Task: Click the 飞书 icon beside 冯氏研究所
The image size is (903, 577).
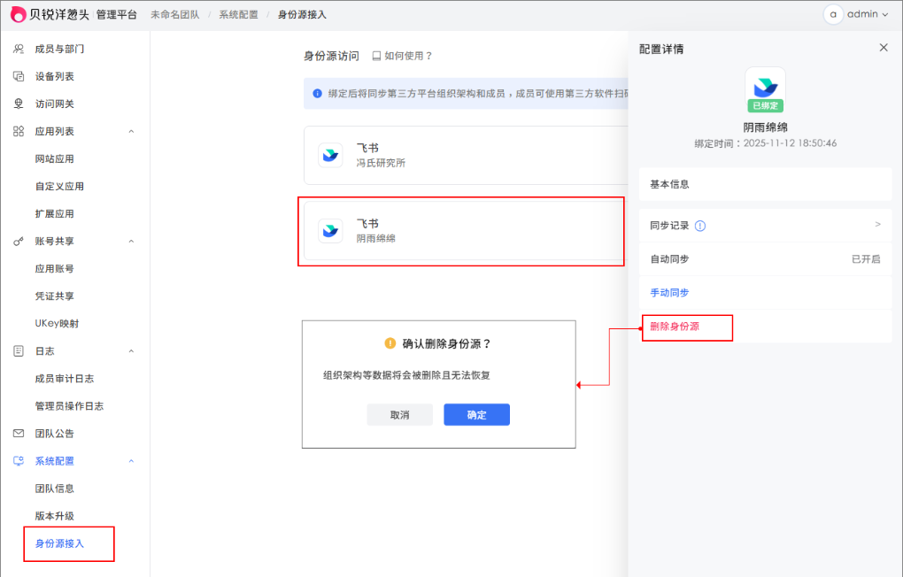Action: (330, 153)
